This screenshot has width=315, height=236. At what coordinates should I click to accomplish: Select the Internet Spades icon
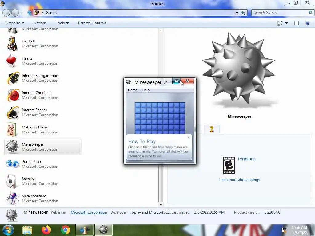pyautogui.click(x=13, y=112)
